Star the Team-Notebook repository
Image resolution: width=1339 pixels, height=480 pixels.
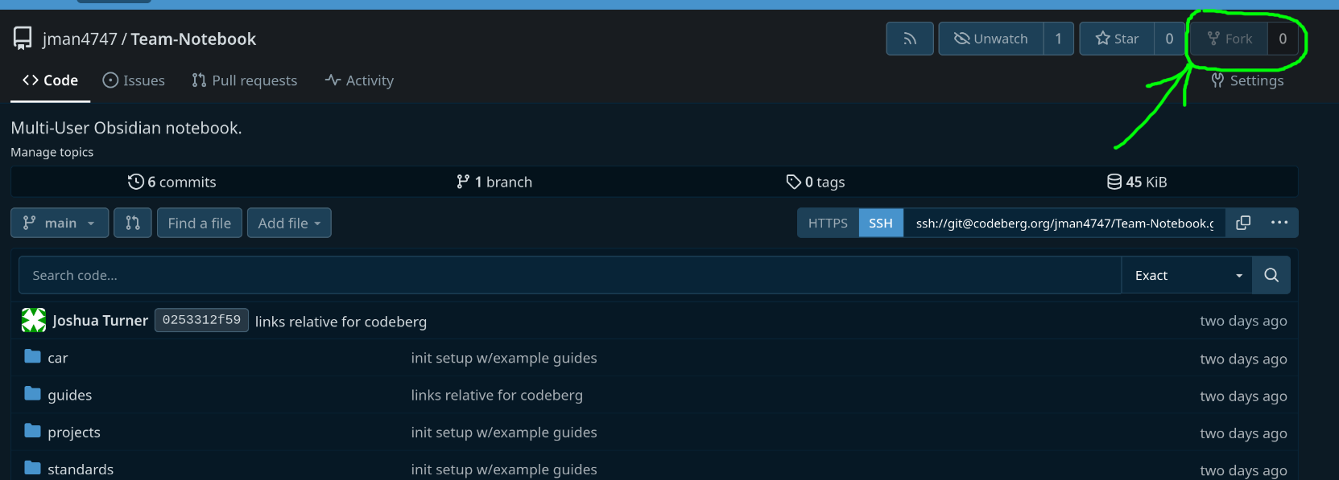[x=1117, y=39]
